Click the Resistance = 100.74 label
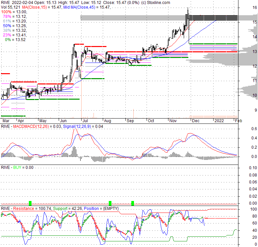The image size is (258, 247). point(32,208)
